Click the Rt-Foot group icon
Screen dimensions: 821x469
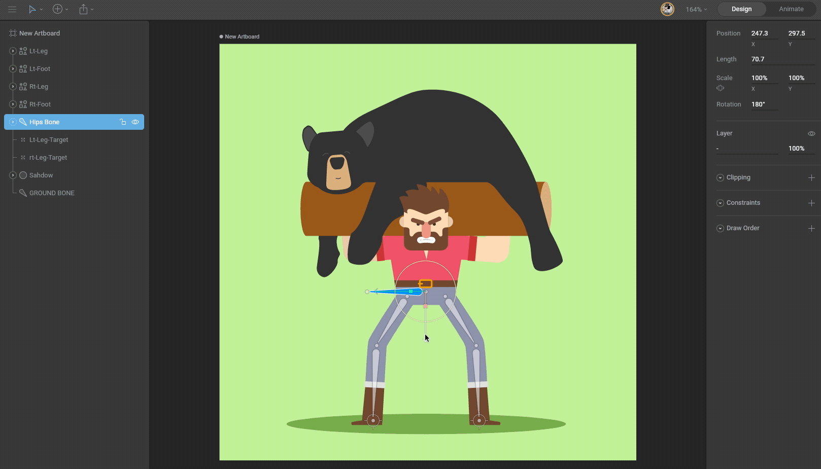pyautogui.click(x=23, y=104)
